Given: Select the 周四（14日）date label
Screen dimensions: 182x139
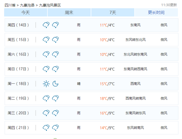Looking at the screenshot, I should 18,25.
